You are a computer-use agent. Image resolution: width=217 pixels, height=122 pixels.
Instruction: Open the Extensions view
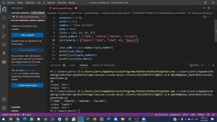point(4,44)
